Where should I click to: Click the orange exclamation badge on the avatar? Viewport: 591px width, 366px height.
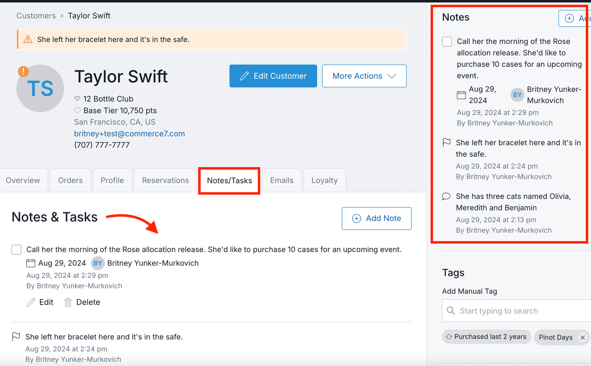click(23, 71)
